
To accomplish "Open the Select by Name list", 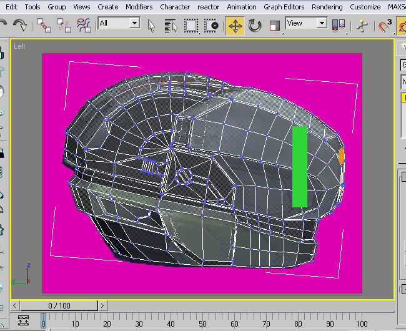I will [x=171, y=26].
